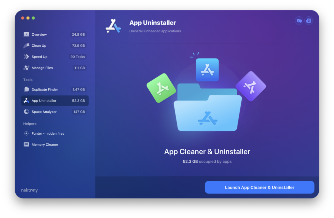Open Duplicate Finder via its documents icon
This screenshot has width=334, height=218.
click(x=26, y=90)
